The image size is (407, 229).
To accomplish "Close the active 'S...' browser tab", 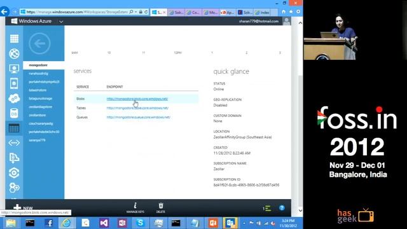I will tap(164, 12).
